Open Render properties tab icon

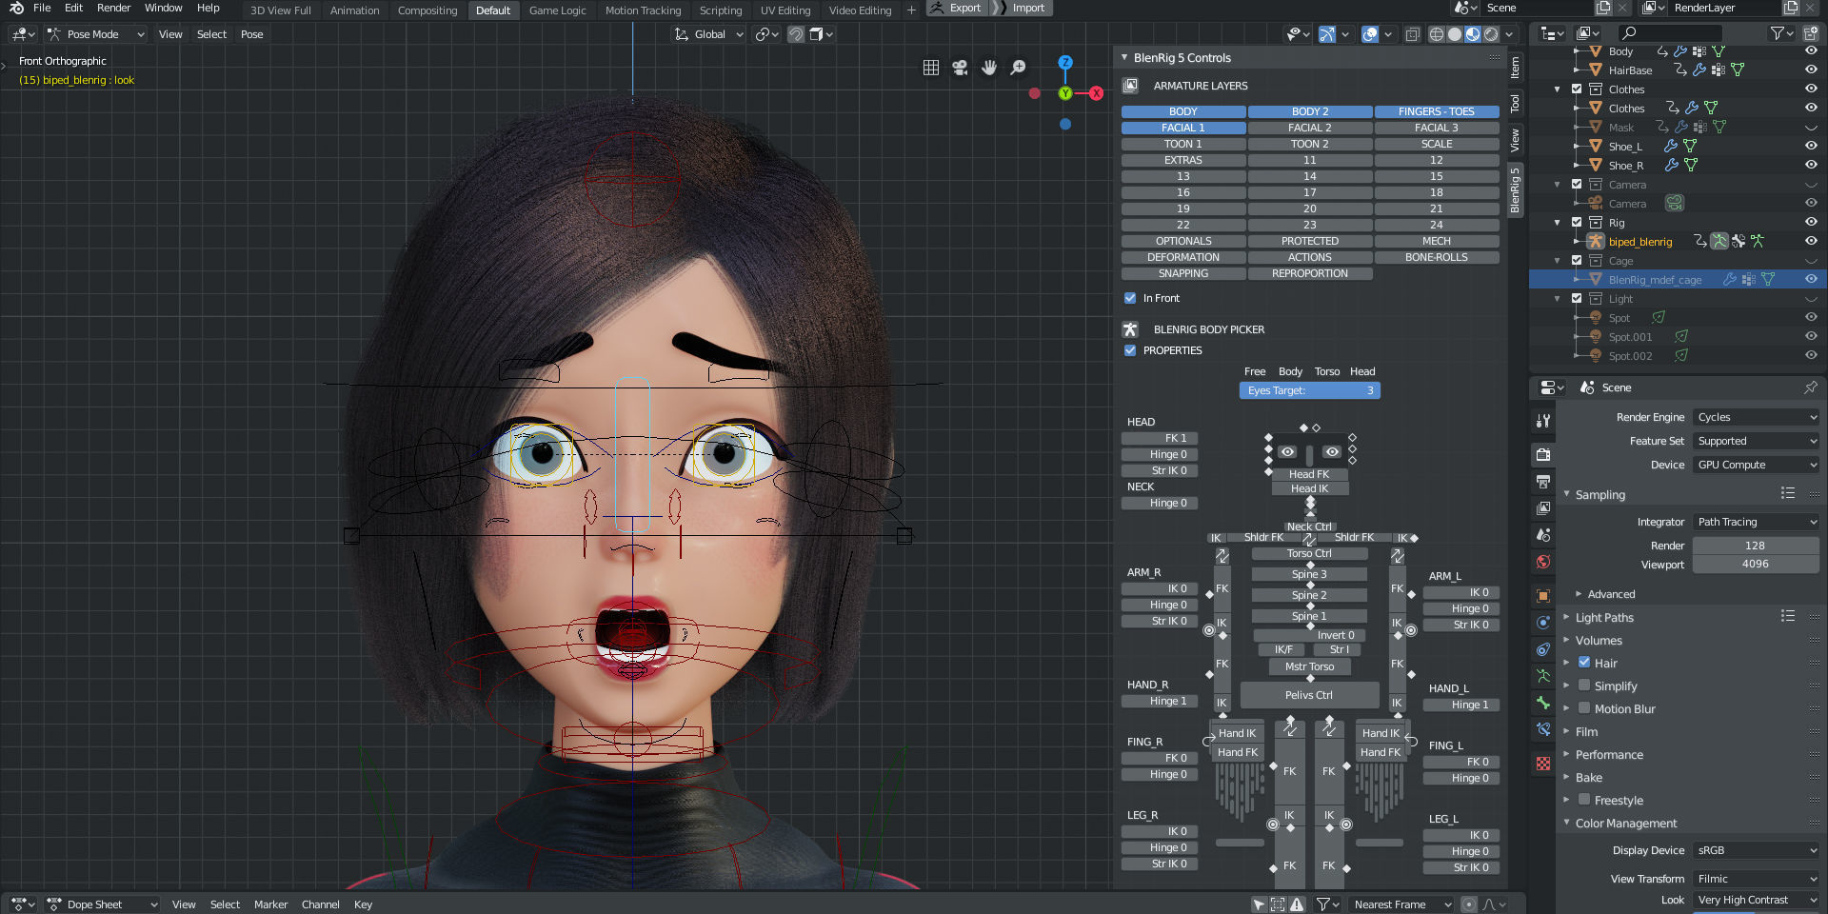(1543, 454)
